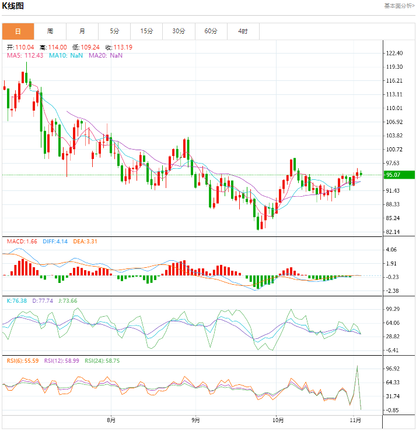Select the 15分 interval tab
Viewport: 416px width, 432px height.
pyautogui.click(x=146, y=31)
